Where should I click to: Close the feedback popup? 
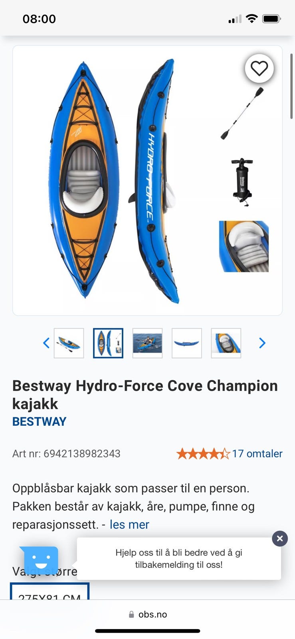[280, 538]
